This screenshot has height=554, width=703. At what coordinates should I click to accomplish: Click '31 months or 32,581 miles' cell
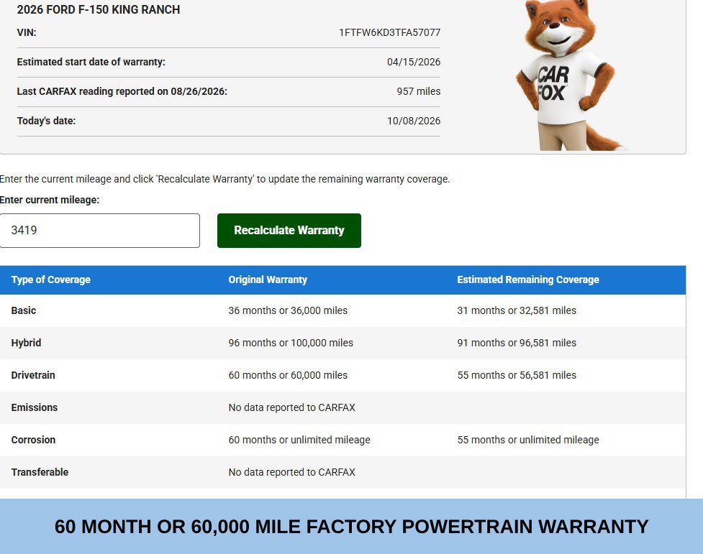coord(517,310)
